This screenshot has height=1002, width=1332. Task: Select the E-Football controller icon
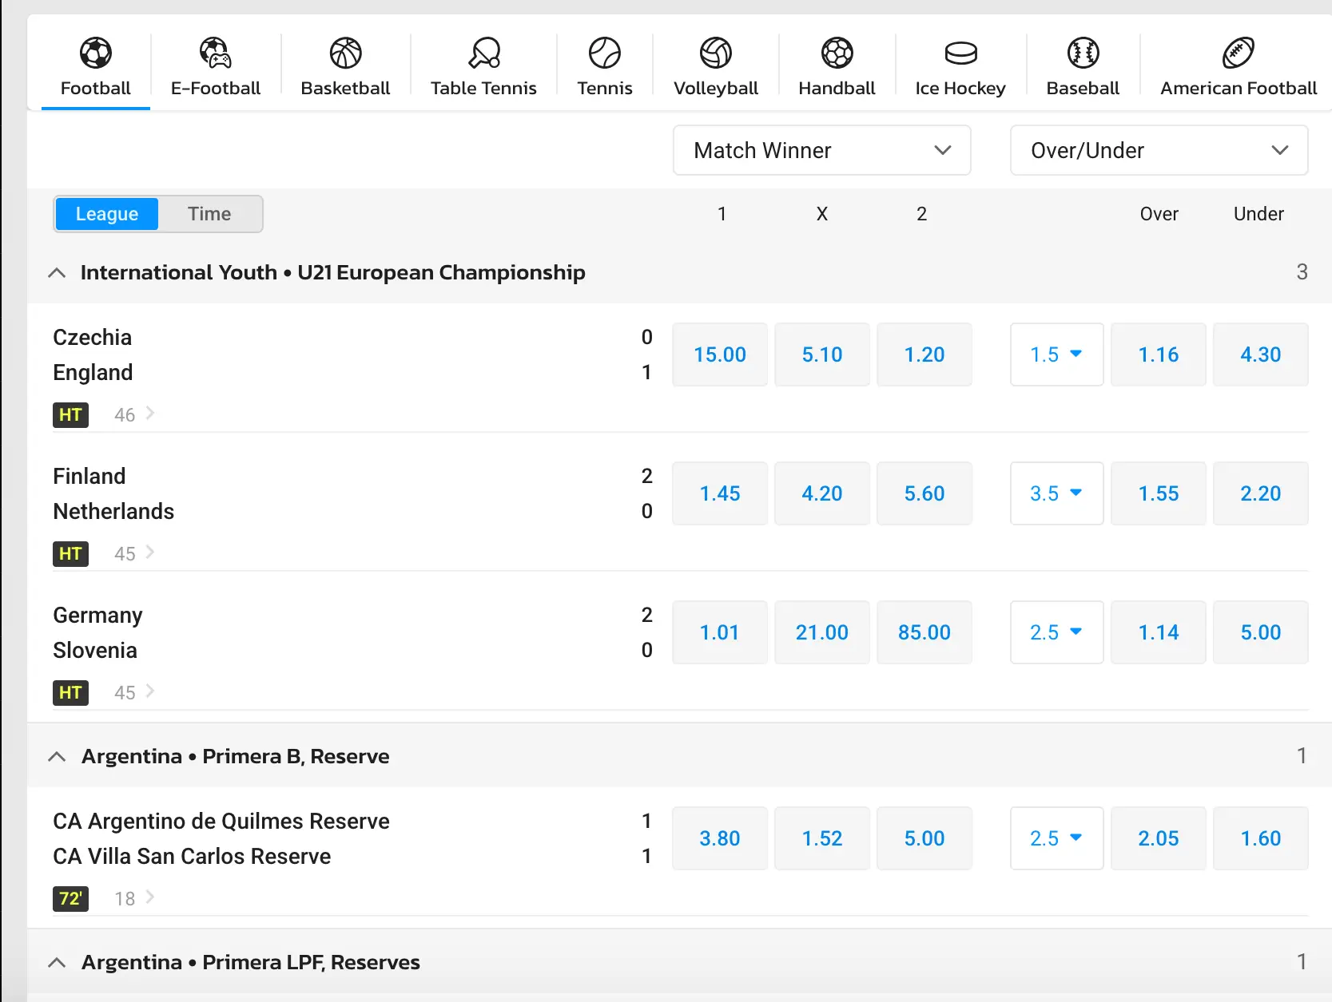(x=215, y=53)
